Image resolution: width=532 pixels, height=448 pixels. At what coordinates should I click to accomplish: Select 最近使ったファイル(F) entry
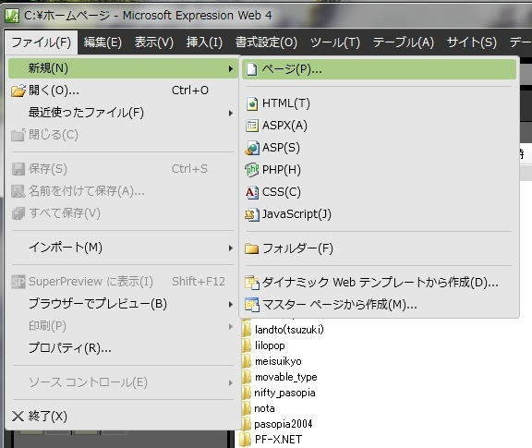click(x=123, y=113)
